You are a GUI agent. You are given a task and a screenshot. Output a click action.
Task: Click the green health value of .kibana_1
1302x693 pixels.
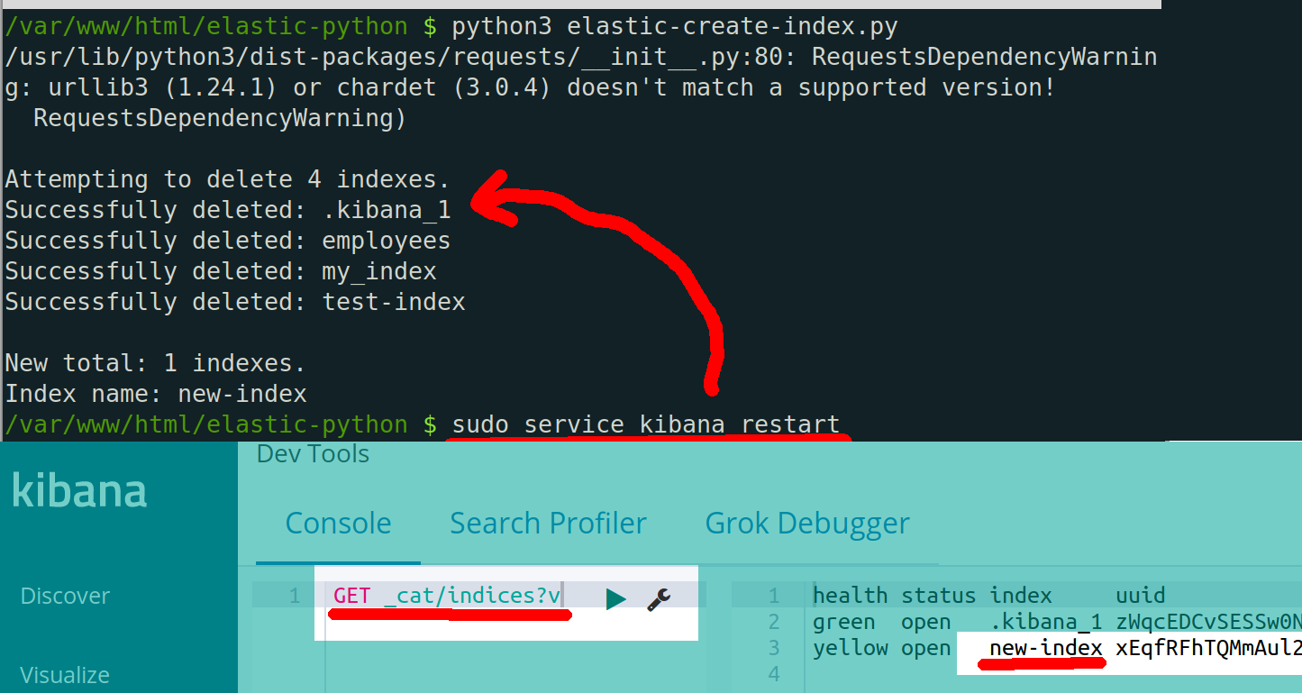click(843, 621)
